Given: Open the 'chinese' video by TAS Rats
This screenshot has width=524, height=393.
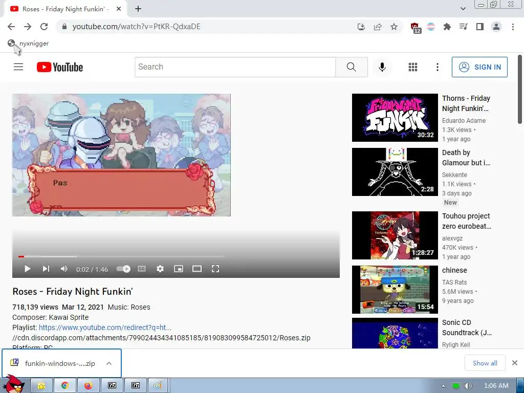Looking at the screenshot, I should (x=454, y=270).
